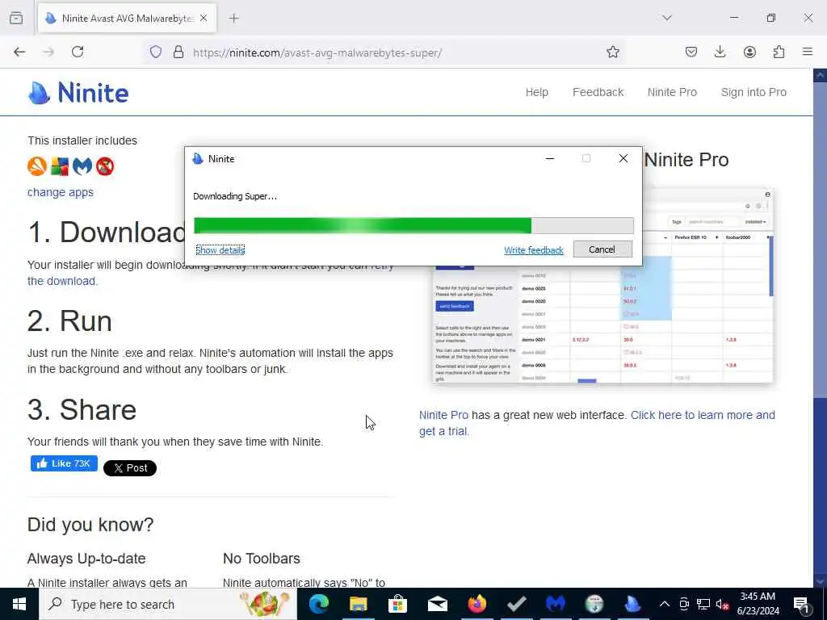827x620 pixels.
Task: Reload the page with the refresh icon
Action: coord(78,52)
